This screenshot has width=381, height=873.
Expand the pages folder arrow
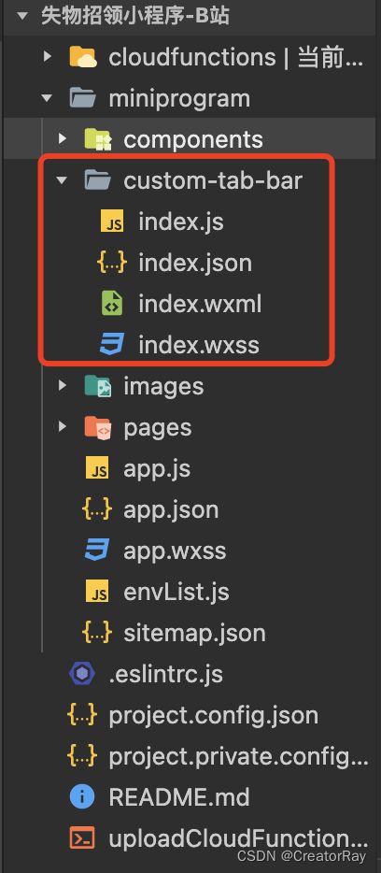click(63, 427)
